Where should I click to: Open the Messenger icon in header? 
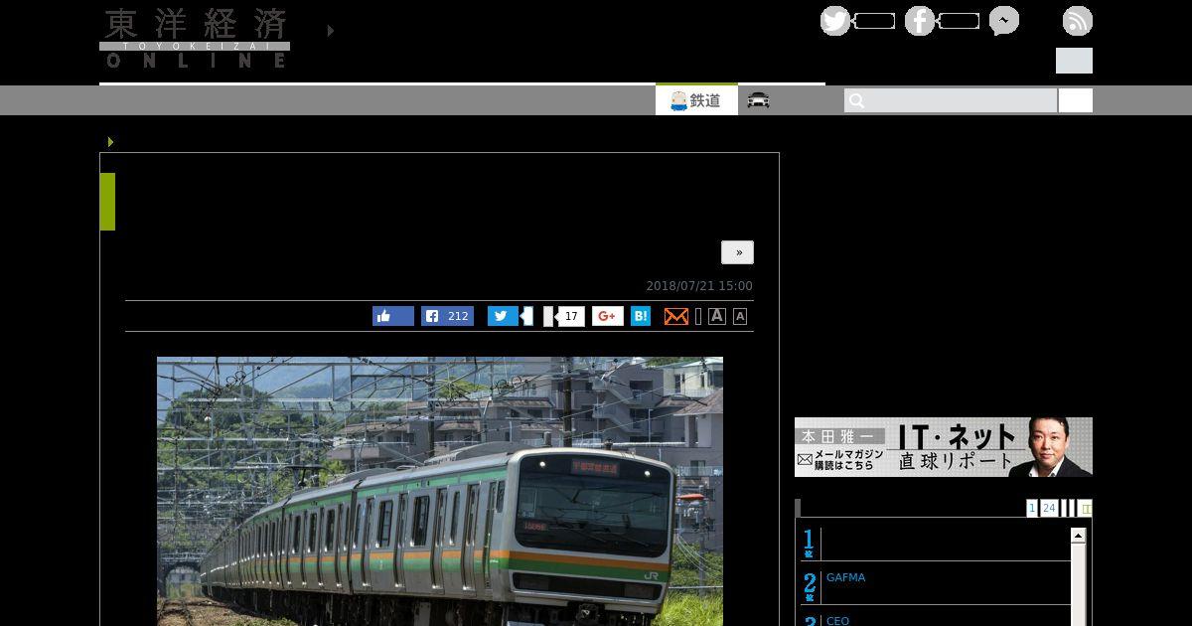click(x=1003, y=21)
